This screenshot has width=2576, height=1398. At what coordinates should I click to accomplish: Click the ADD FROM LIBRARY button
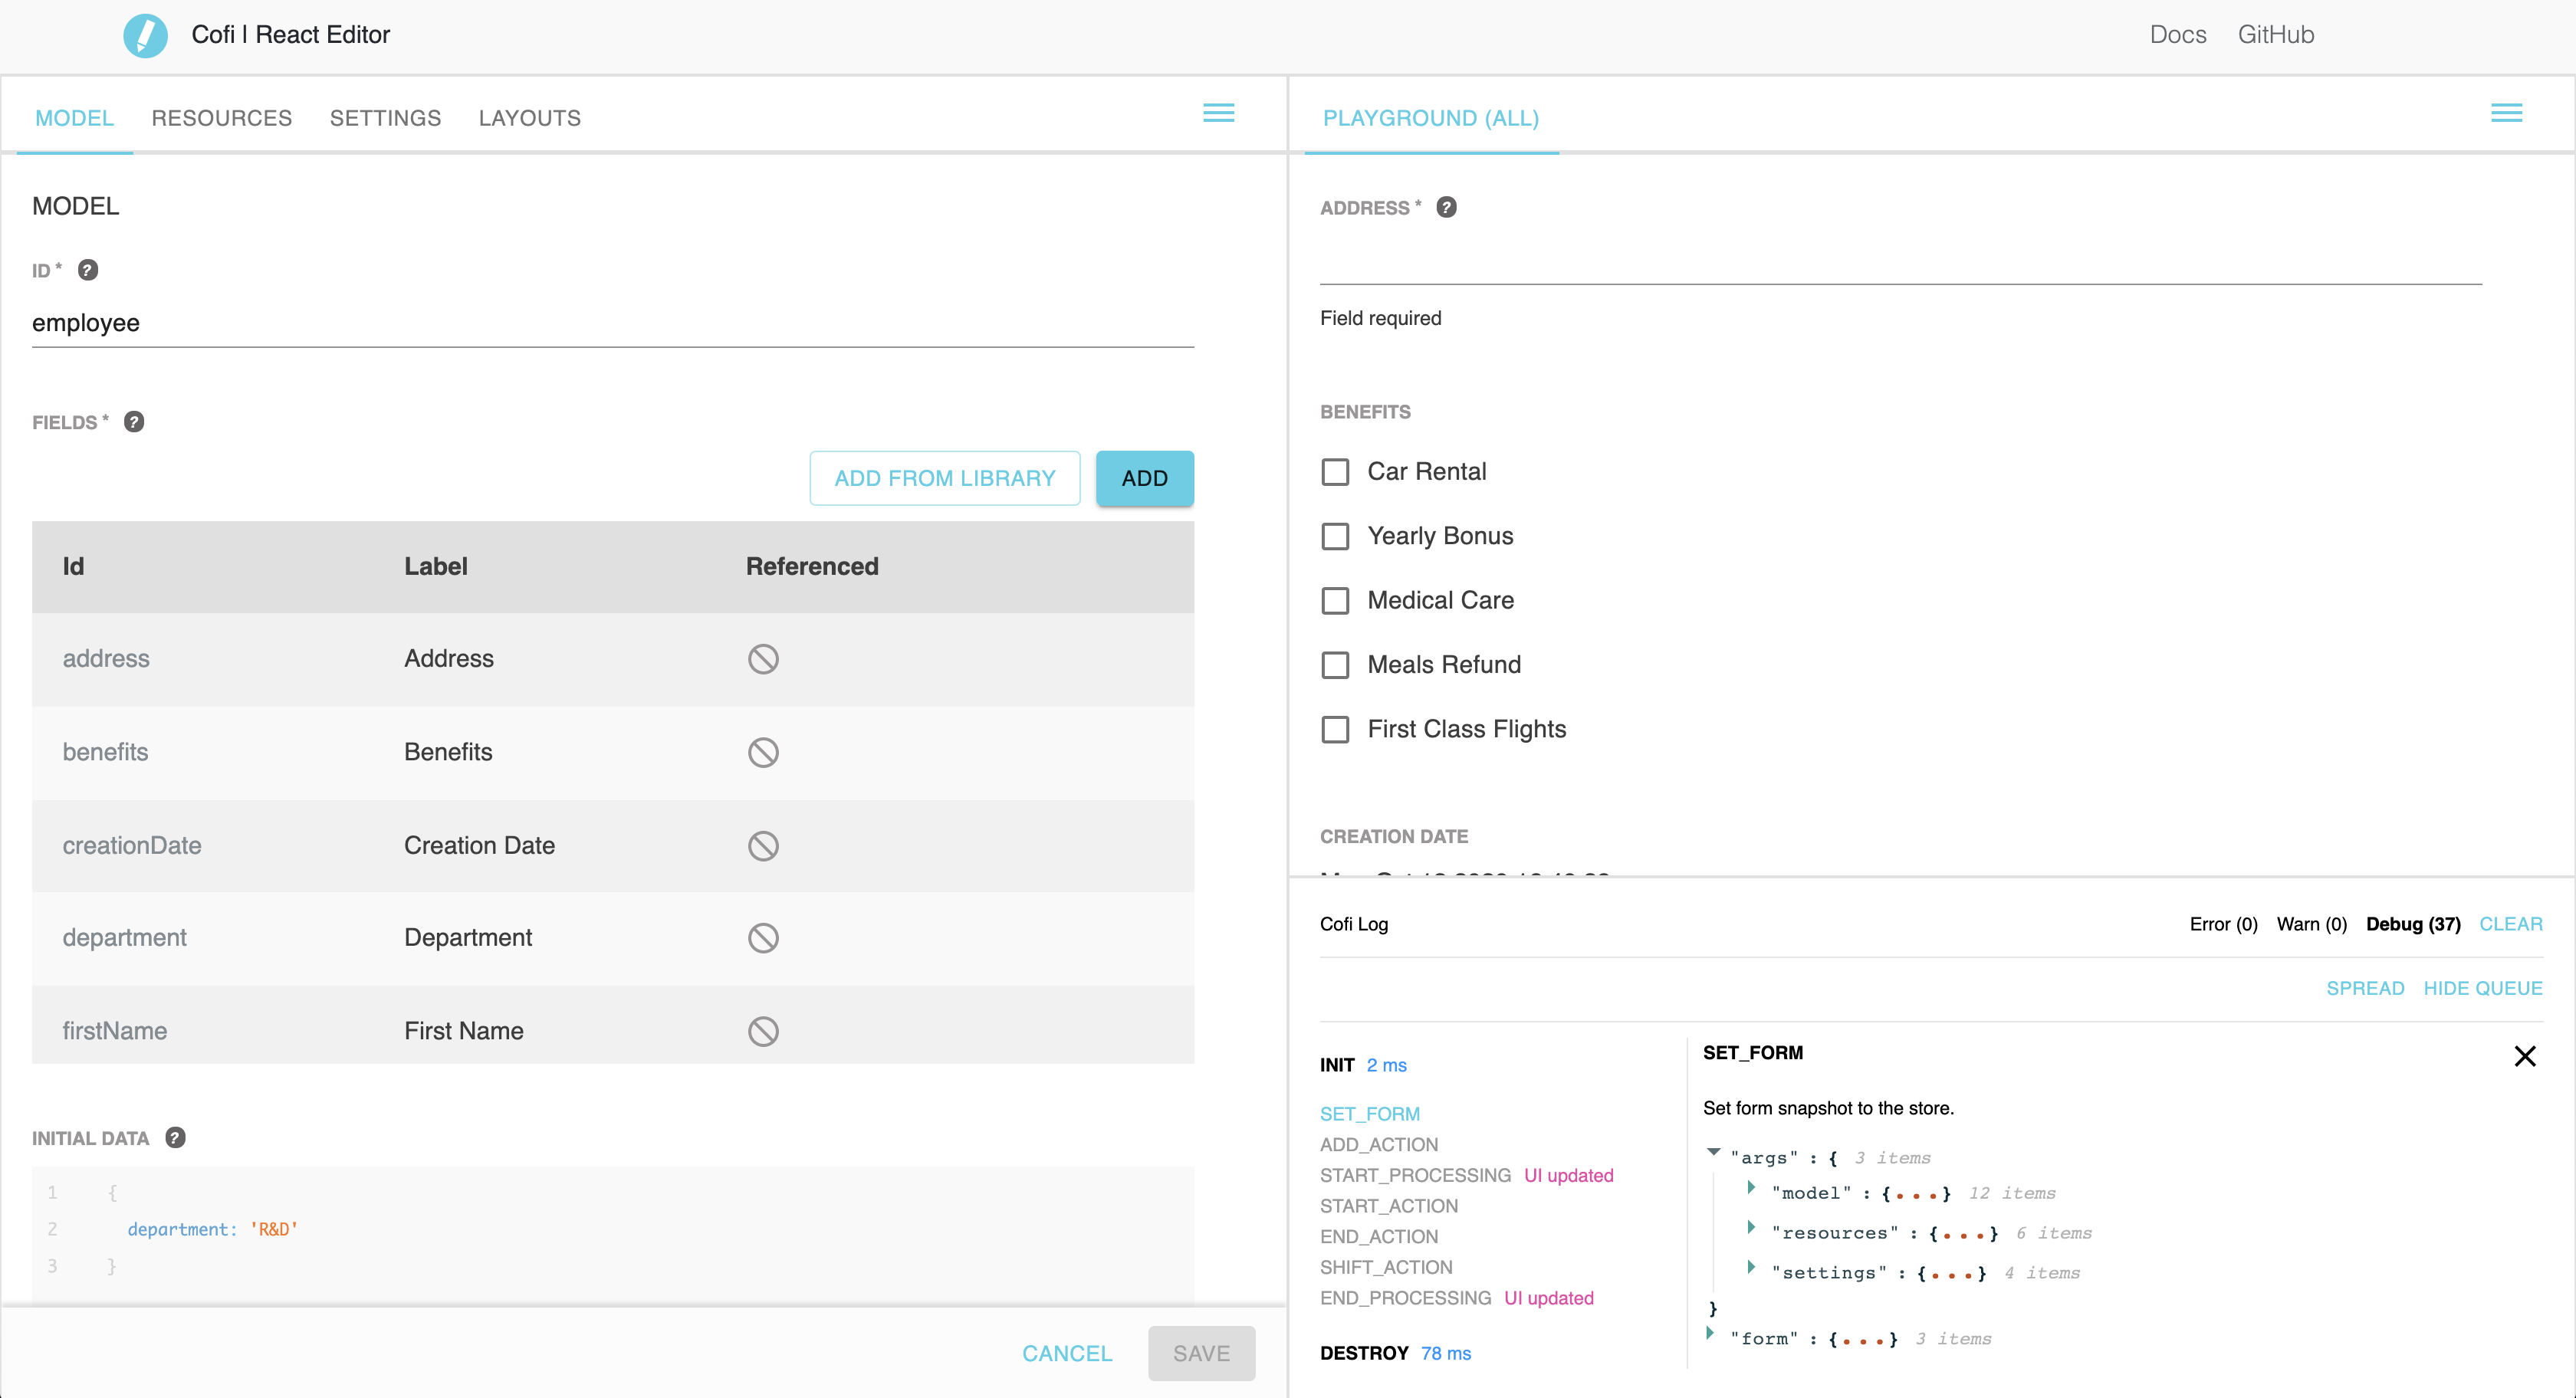click(944, 478)
